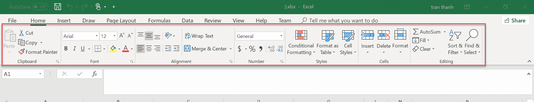534x102 pixels.
Task: Switch to the View tab
Action: tap(238, 21)
